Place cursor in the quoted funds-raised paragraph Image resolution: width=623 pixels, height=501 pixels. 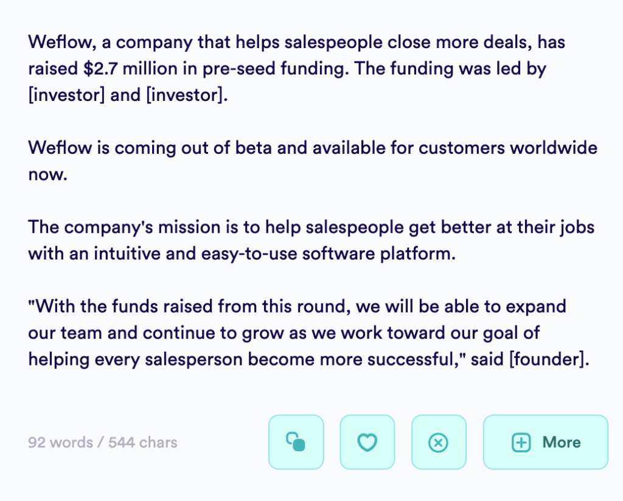pos(308,333)
